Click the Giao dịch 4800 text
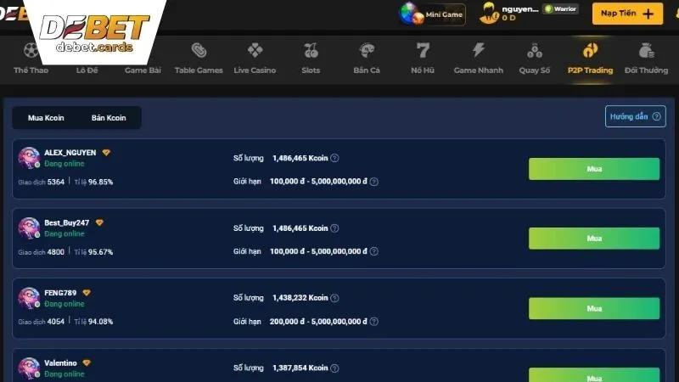Screen dimensions: 679x382 coord(41,252)
